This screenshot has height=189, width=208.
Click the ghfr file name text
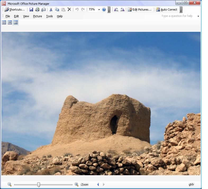point(191,184)
